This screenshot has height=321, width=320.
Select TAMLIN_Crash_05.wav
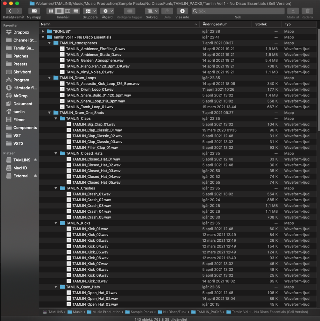178,217
